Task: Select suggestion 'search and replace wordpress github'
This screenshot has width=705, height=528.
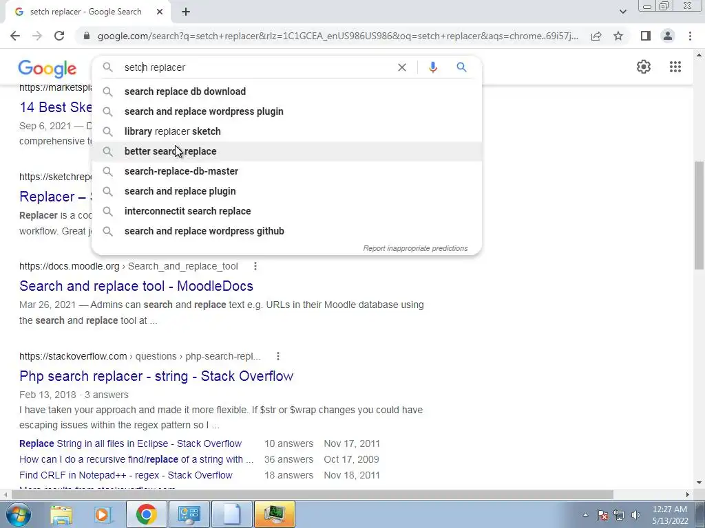Action: click(x=286, y=231)
